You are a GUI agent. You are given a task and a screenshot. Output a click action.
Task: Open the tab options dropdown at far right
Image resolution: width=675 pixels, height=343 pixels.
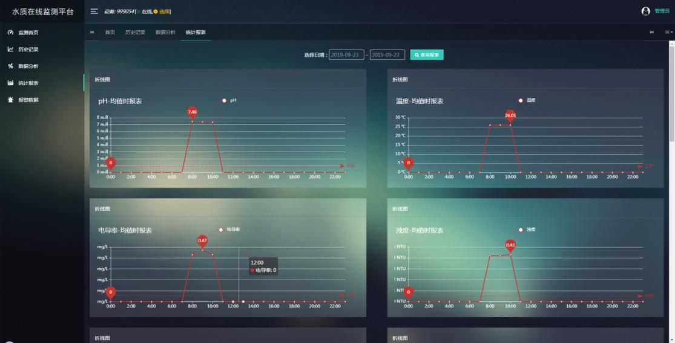pos(669,32)
